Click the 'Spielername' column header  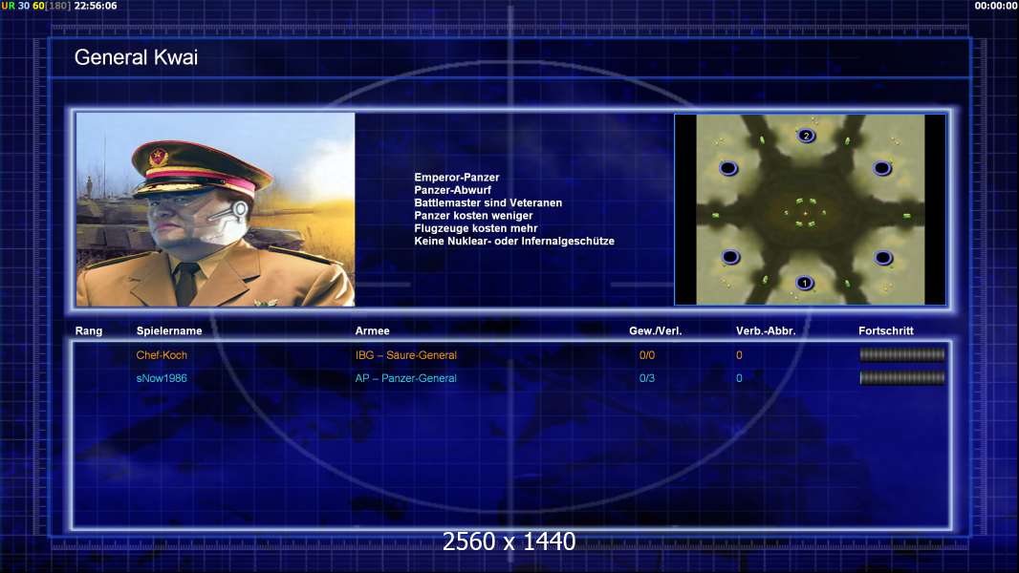169,331
